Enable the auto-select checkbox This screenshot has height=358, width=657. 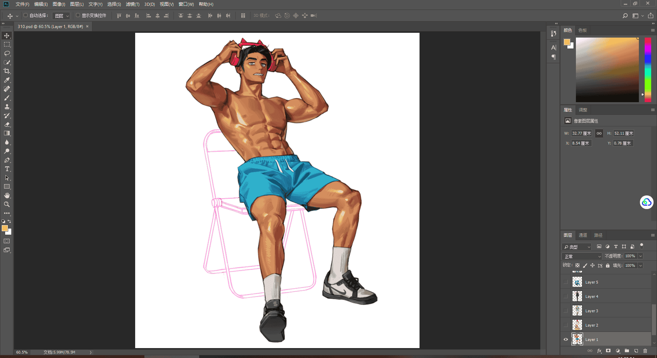(25, 15)
